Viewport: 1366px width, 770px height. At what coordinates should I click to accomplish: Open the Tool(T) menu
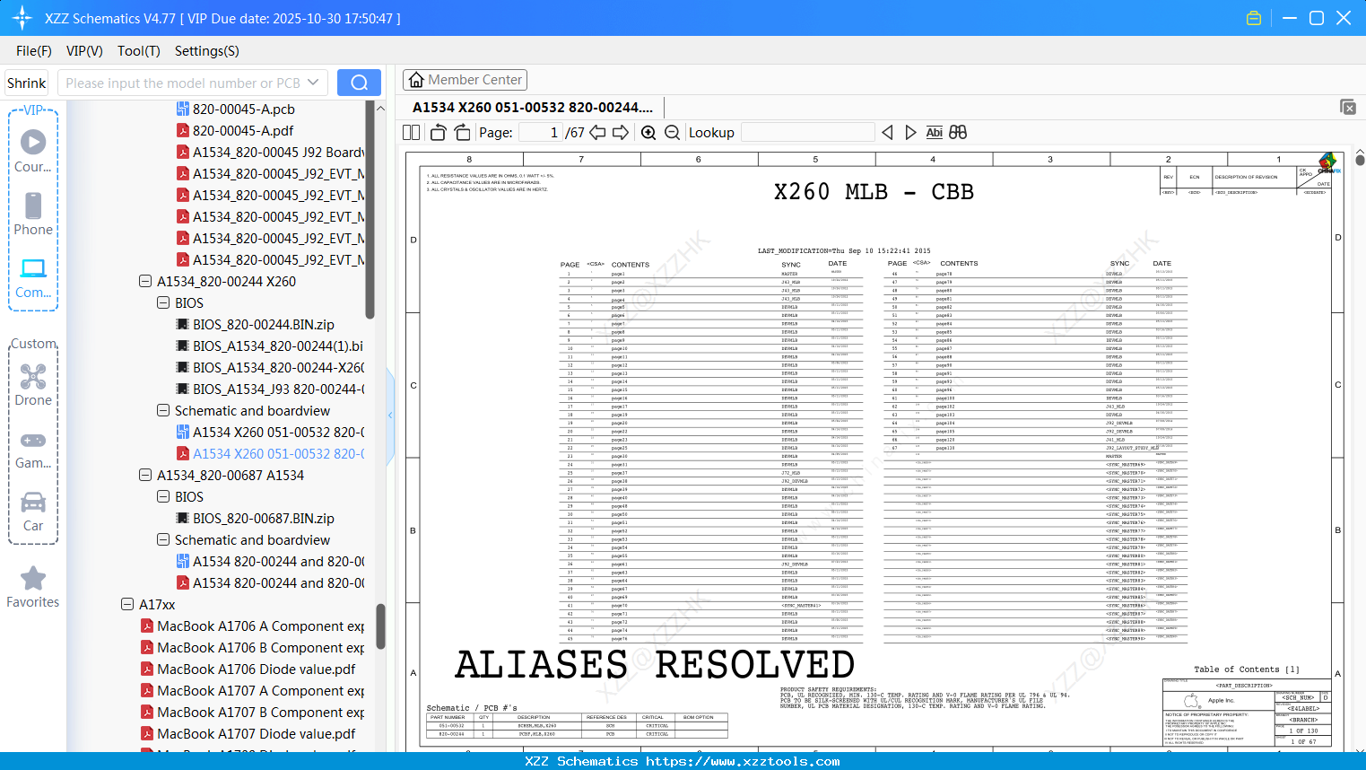point(139,51)
